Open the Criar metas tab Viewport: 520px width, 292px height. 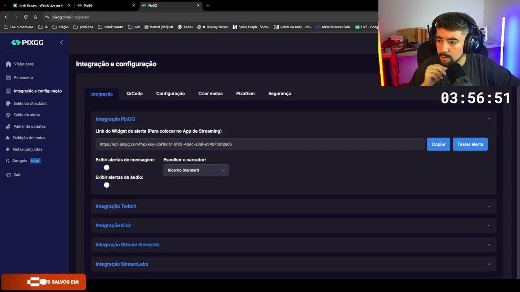point(210,94)
